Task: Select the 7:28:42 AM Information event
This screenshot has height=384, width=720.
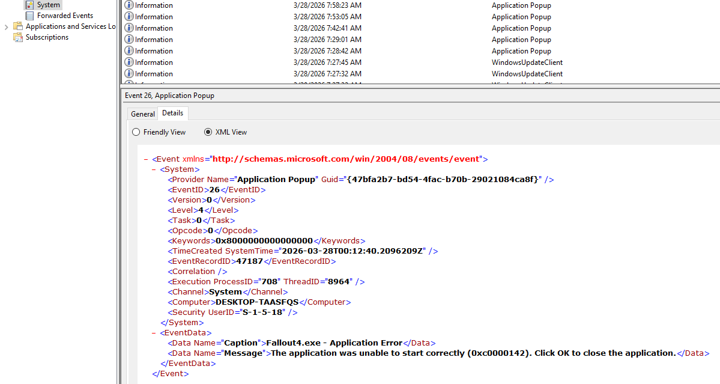Action: [421, 51]
